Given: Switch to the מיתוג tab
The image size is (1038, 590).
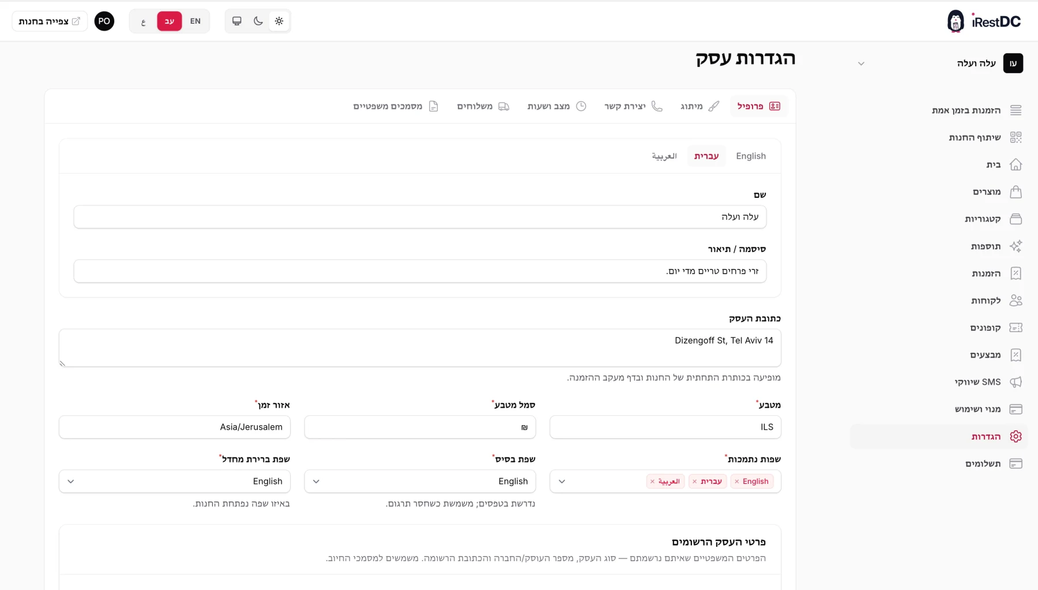Looking at the screenshot, I should tap(699, 106).
